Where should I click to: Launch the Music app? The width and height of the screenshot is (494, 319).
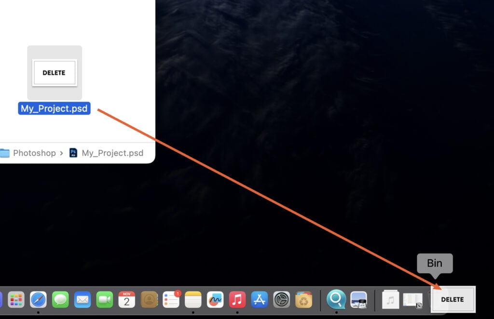tap(237, 300)
